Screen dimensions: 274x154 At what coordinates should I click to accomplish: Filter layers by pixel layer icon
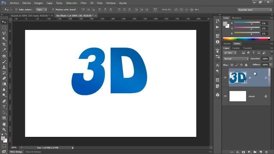(x=243, y=53)
